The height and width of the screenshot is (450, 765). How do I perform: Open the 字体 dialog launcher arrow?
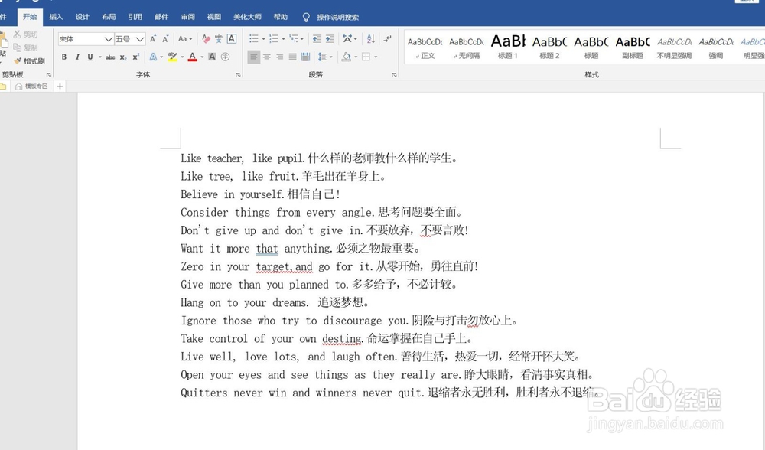(239, 73)
